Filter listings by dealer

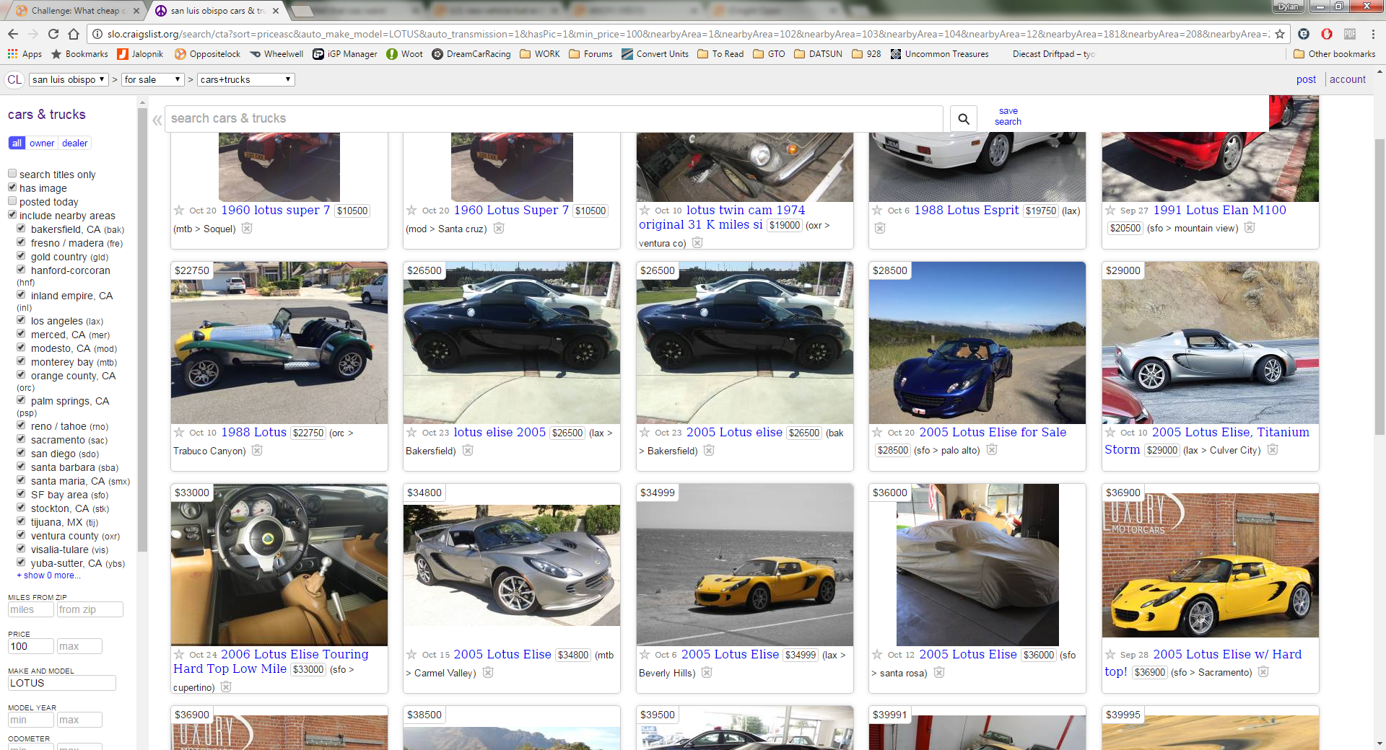75,143
